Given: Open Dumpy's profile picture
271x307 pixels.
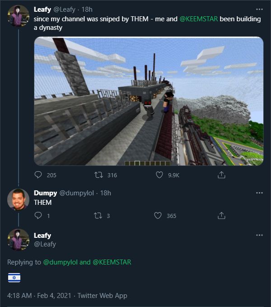Looking at the screenshot, I should coord(19,199).
